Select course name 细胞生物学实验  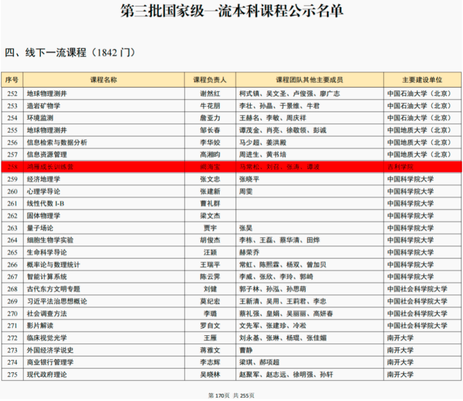click(x=50, y=240)
